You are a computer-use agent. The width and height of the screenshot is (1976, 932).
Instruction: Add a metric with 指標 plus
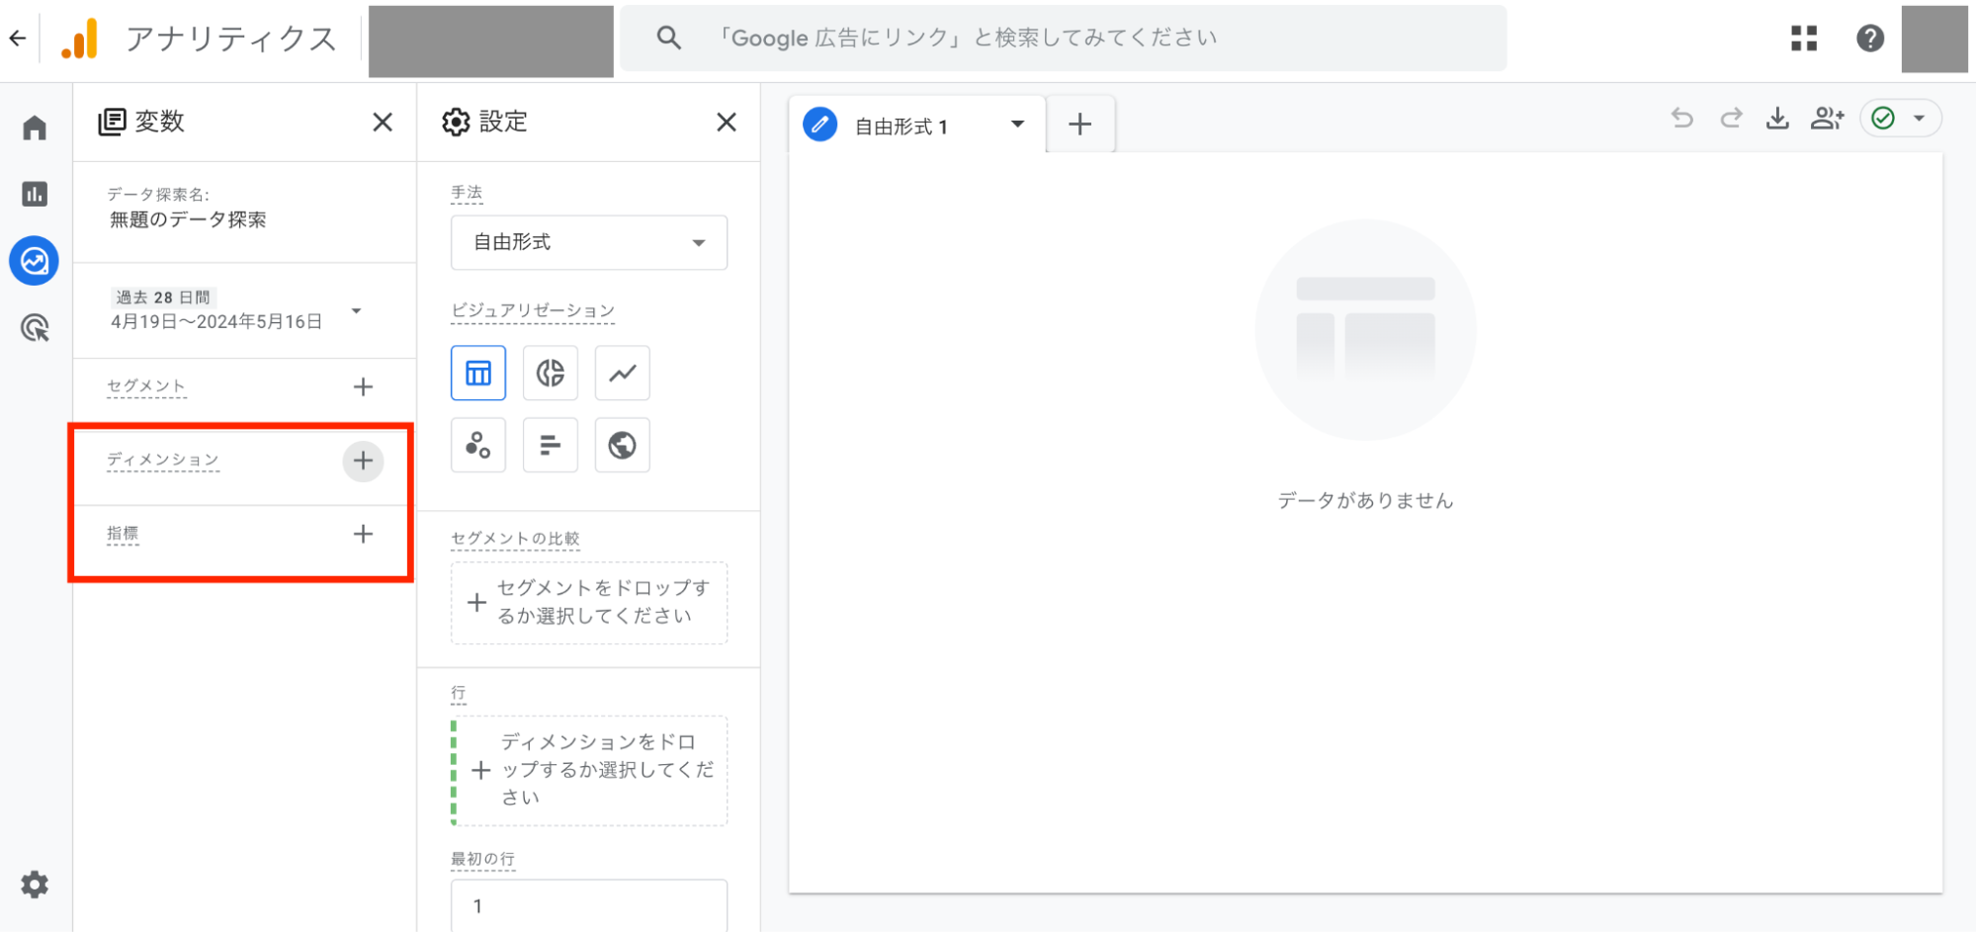click(x=363, y=534)
